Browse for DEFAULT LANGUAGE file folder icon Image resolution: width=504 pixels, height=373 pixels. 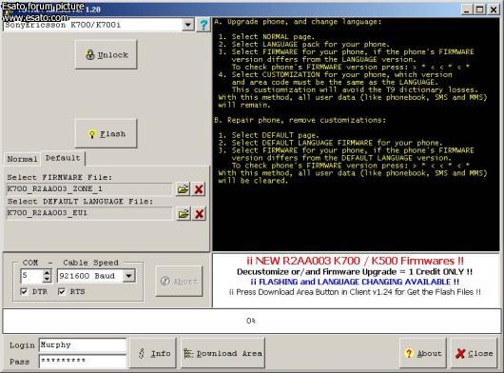coord(183,213)
